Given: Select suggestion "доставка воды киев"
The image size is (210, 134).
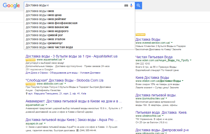Looking at the screenshot, I should tap(79, 11).
